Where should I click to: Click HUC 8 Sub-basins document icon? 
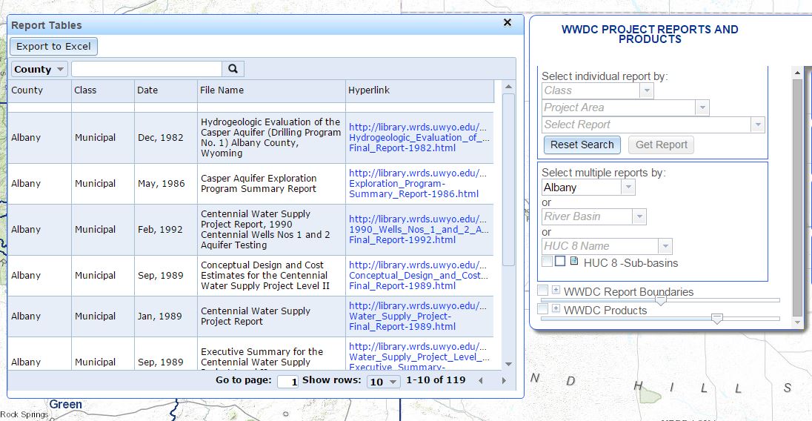click(x=574, y=262)
